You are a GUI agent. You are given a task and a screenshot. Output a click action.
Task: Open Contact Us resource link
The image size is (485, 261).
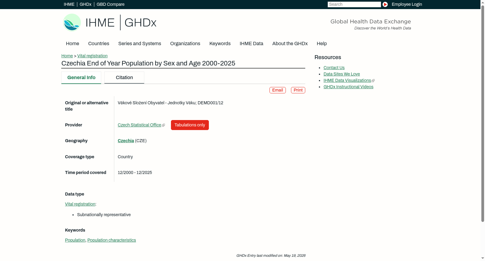(334, 68)
